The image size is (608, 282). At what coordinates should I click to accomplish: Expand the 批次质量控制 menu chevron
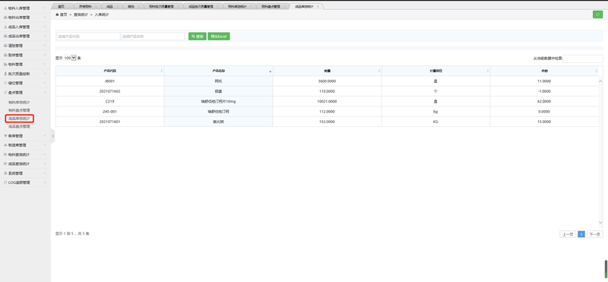point(45,74)
